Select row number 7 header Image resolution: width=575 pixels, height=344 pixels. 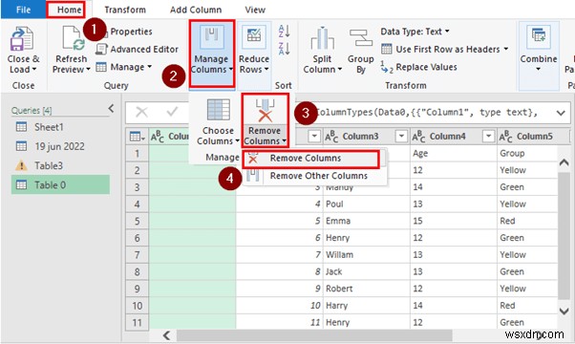click(x=138, y=255)
